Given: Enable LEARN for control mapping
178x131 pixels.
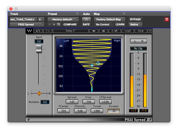Looking at the screenshot, I should (x=120, y=25).
